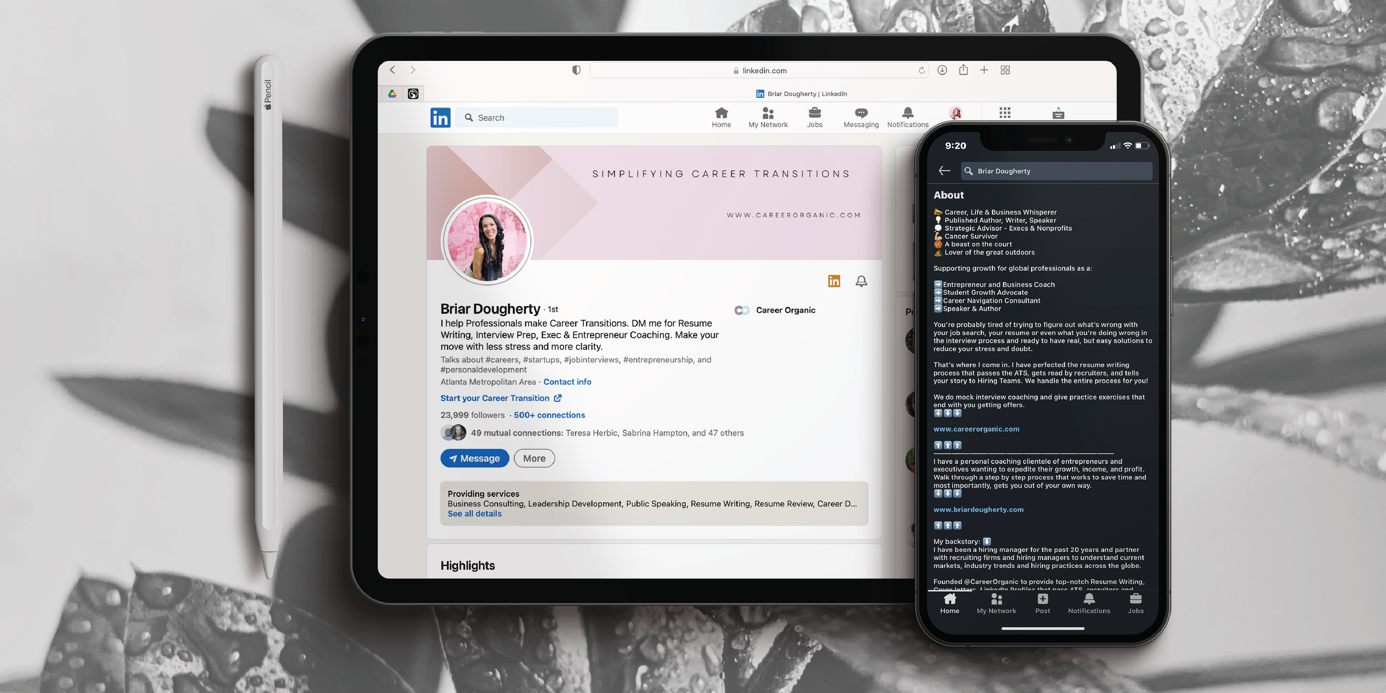
Task: Open Safari's Downloads icon
Action: pos(942,70)
